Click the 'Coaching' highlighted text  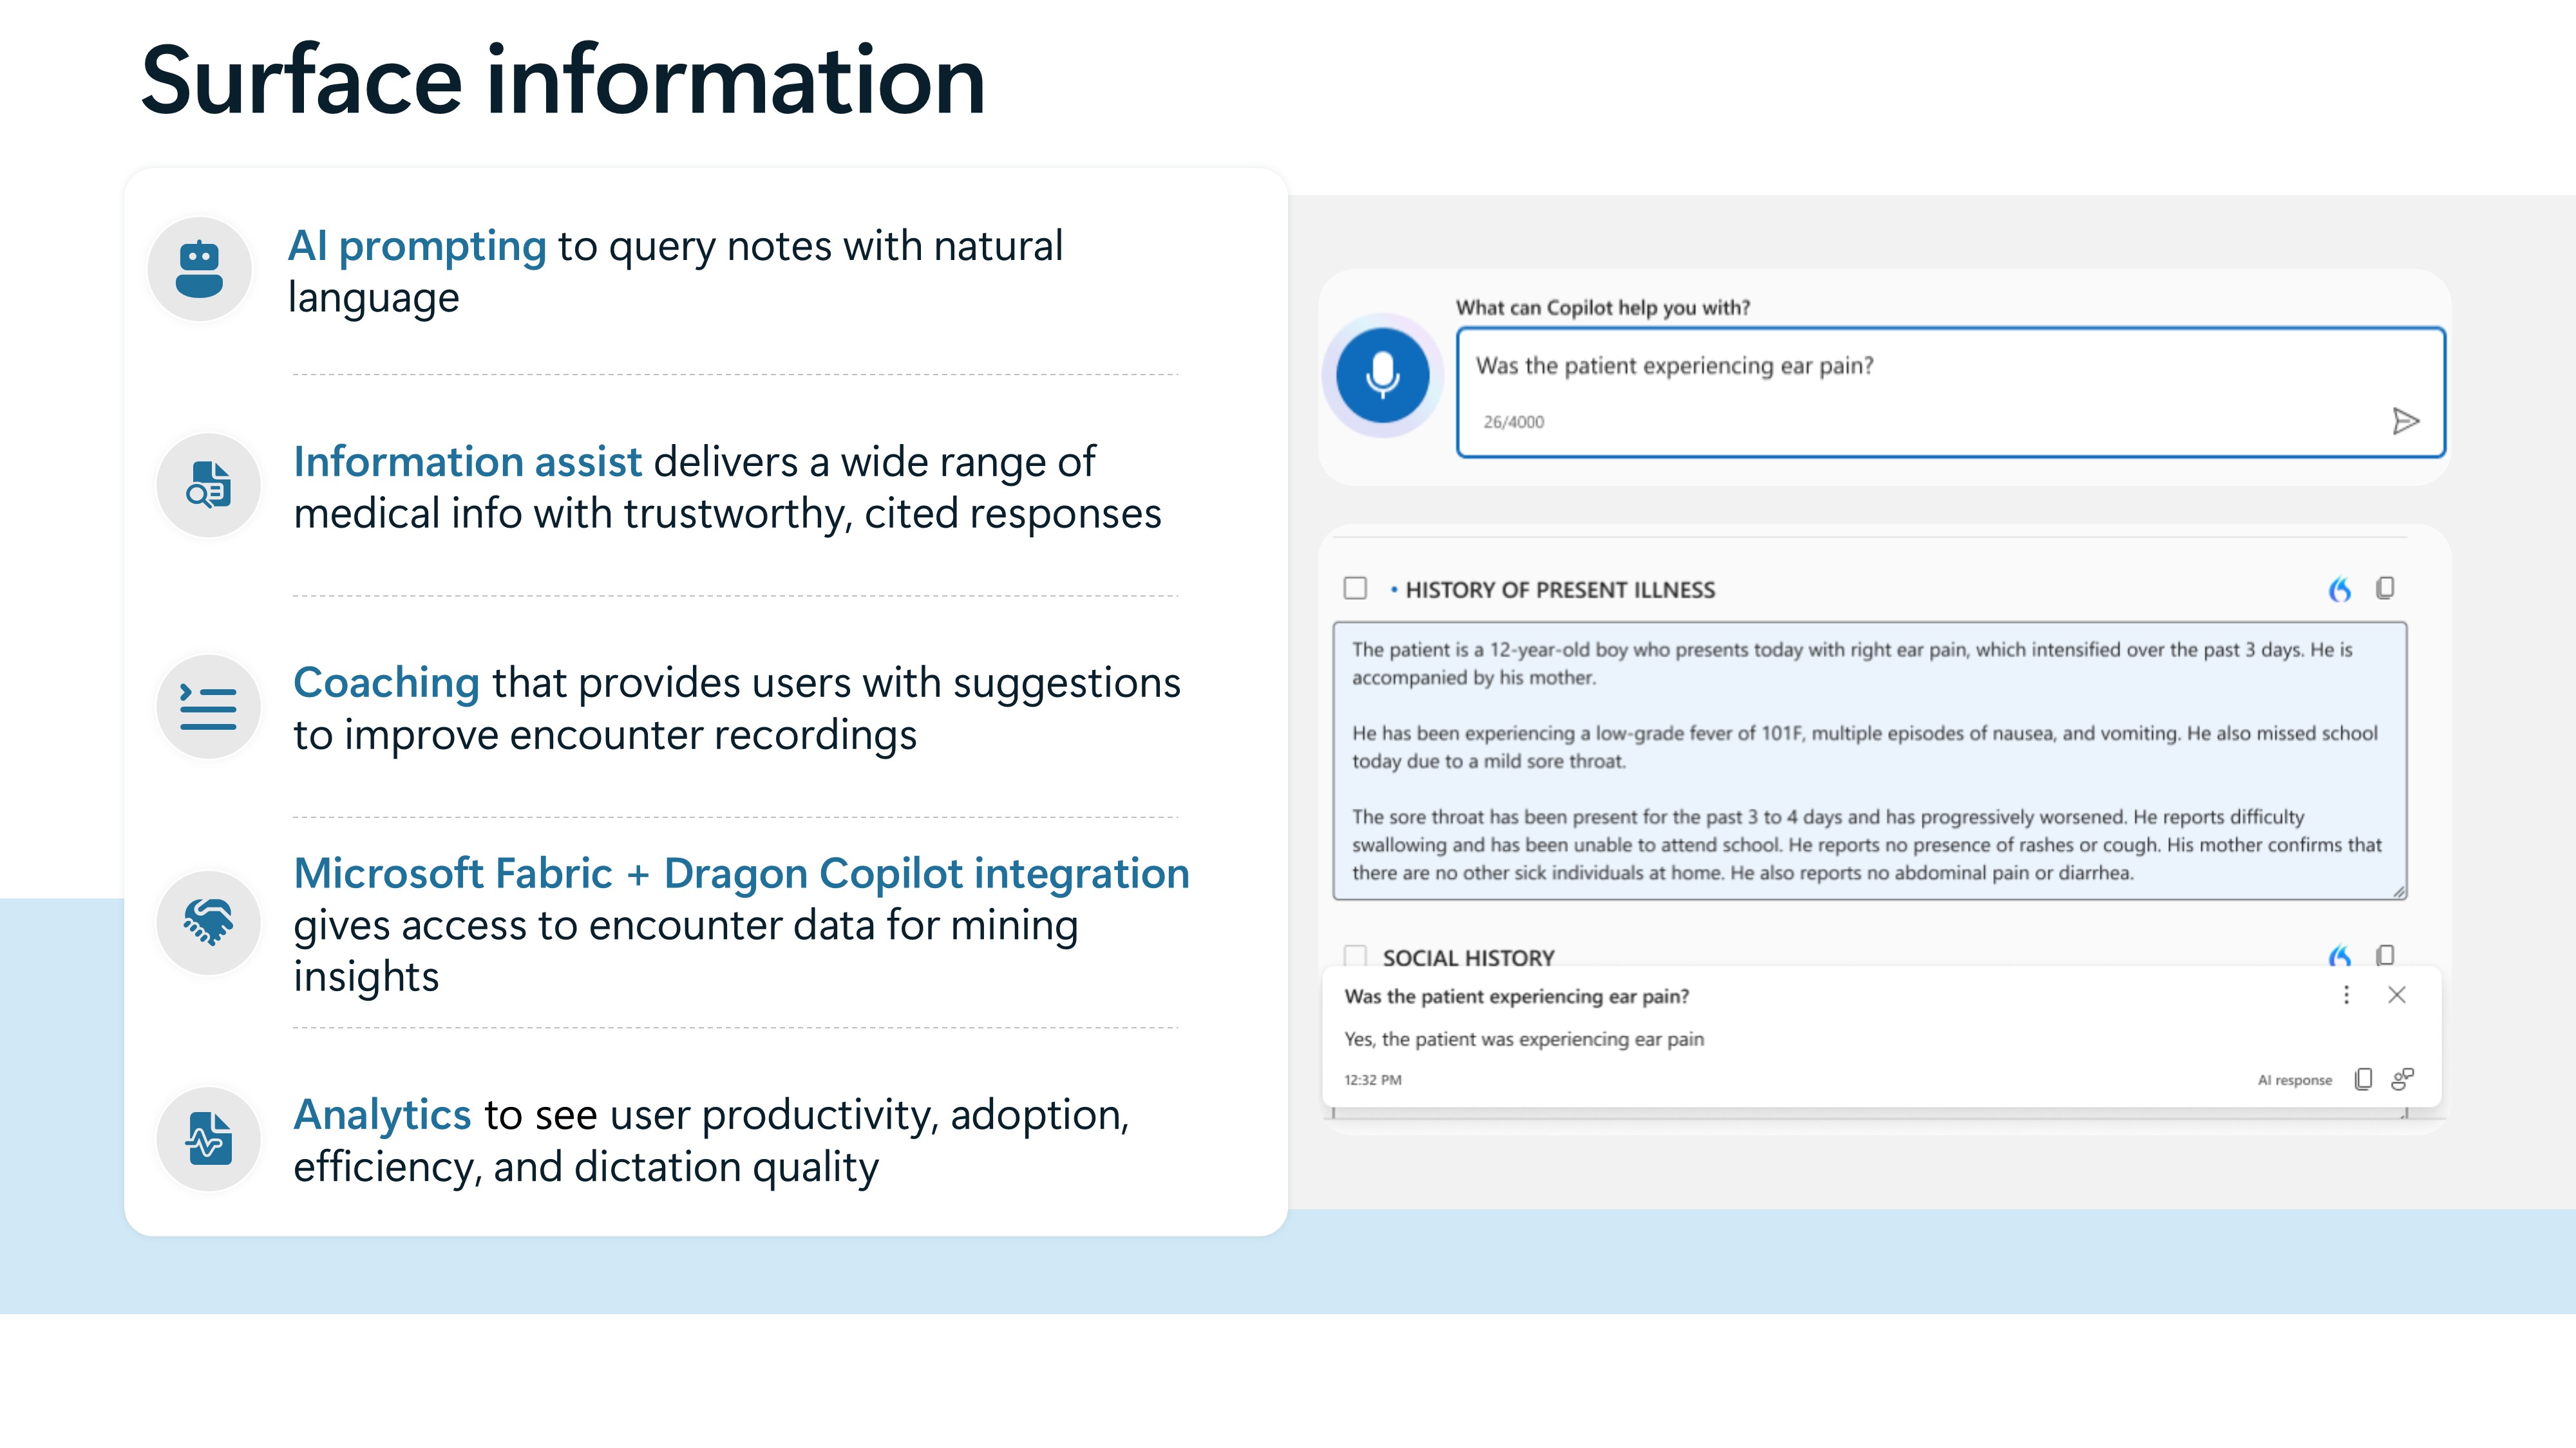tap(386, 683)
